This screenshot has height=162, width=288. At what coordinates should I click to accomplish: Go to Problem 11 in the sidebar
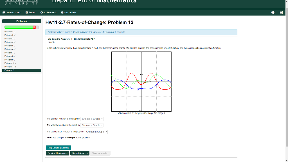tap(10, 67)
